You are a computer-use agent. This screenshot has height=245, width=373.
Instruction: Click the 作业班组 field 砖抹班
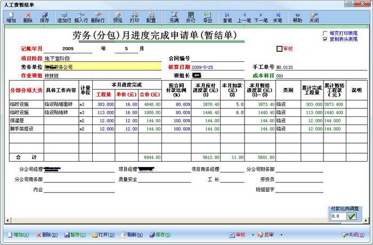pos(102,76)
